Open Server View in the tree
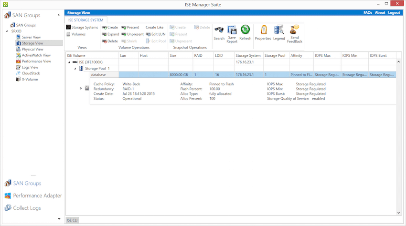This screenshot has width=406, height=226. click(x=29, y=37)
